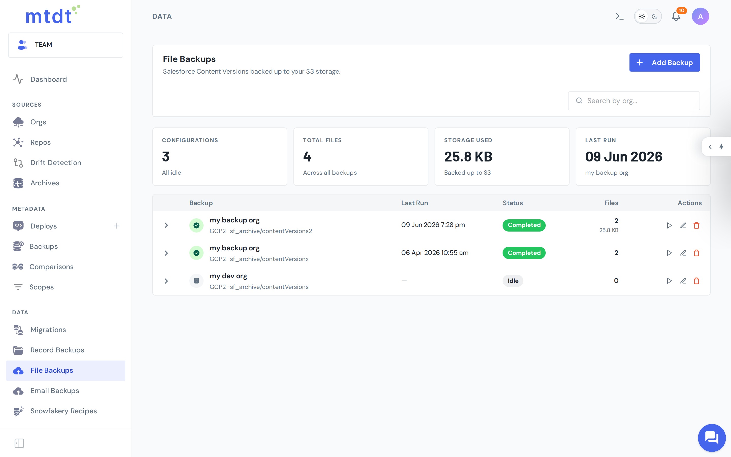Click plus icon next to Deploys
731x457 pixels.
[x=116, y=226]
